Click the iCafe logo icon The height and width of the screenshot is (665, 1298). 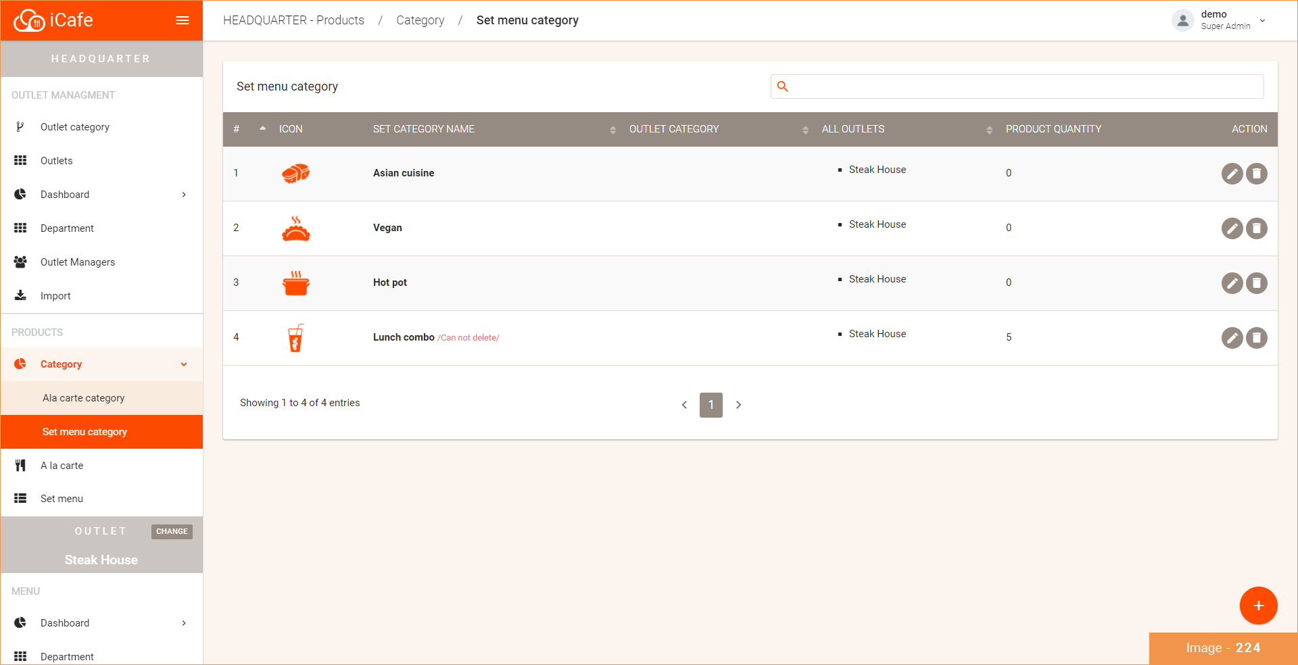[29, 20]
